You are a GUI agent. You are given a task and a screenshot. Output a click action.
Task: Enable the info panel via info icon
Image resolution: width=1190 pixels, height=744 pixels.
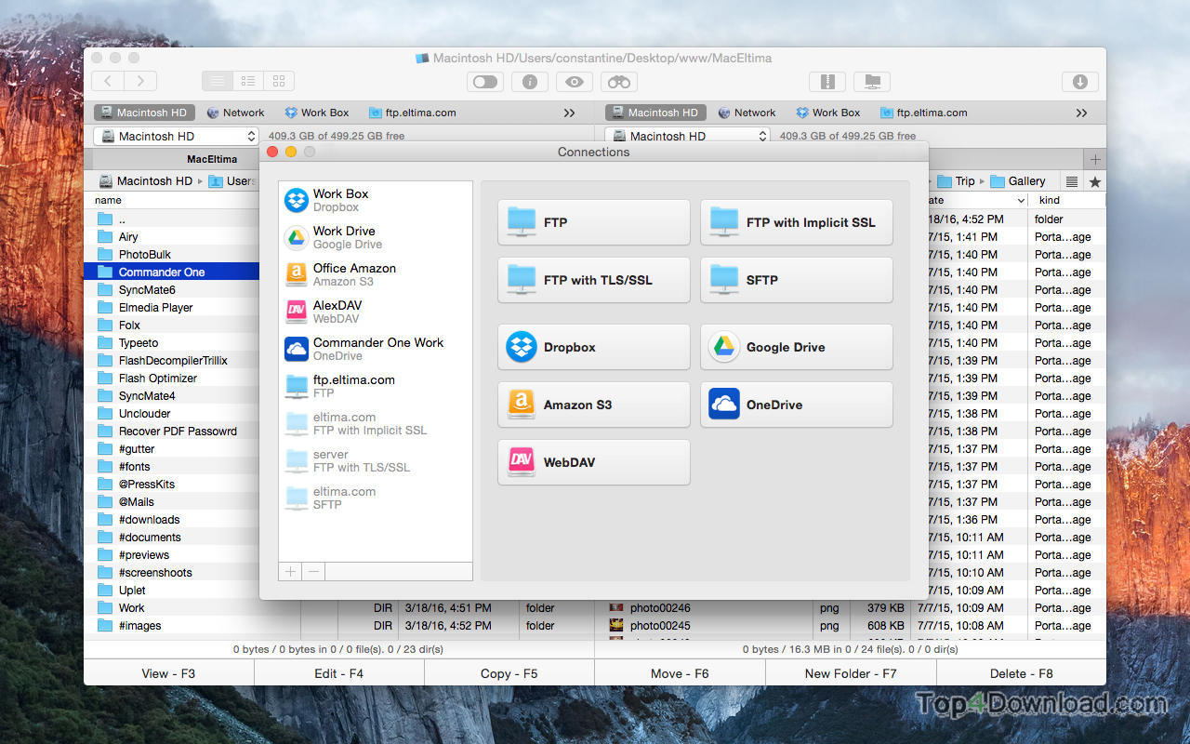(x=529, y=82)
